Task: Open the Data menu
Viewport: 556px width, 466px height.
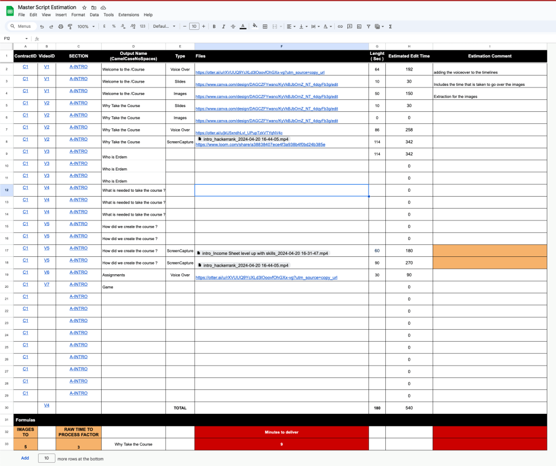Action: (95, 15)
